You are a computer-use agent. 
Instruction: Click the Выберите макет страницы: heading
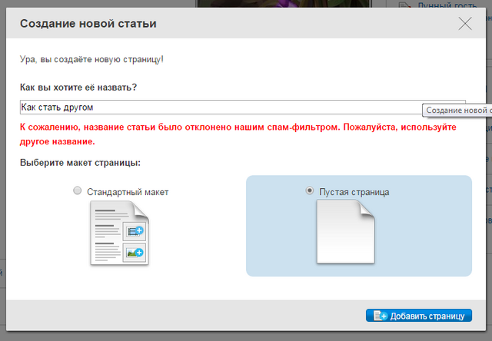pyautogui.click(x=80, y=163)
